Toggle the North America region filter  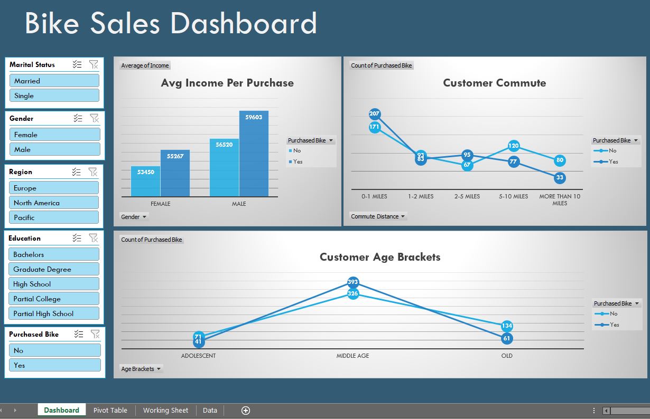(x=54, y=203)
